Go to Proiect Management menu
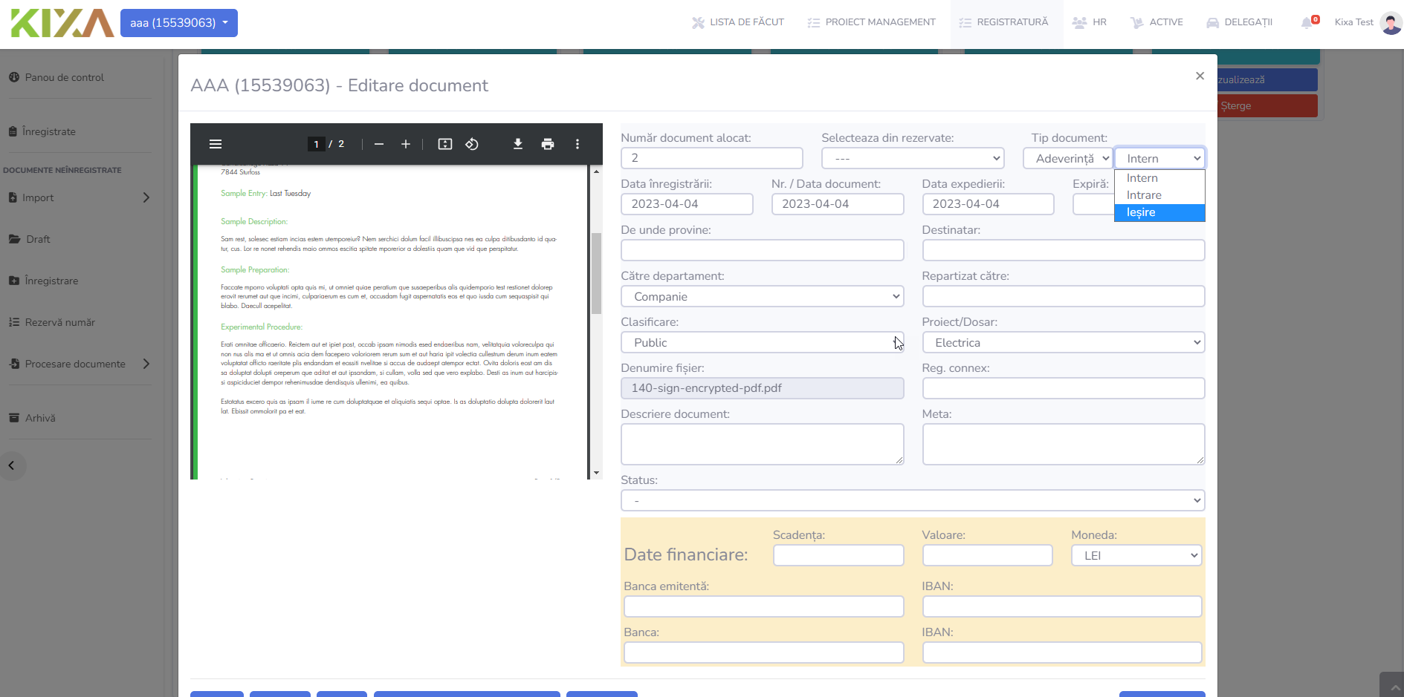Viewport: 1404px width, 697px height. 872,22
